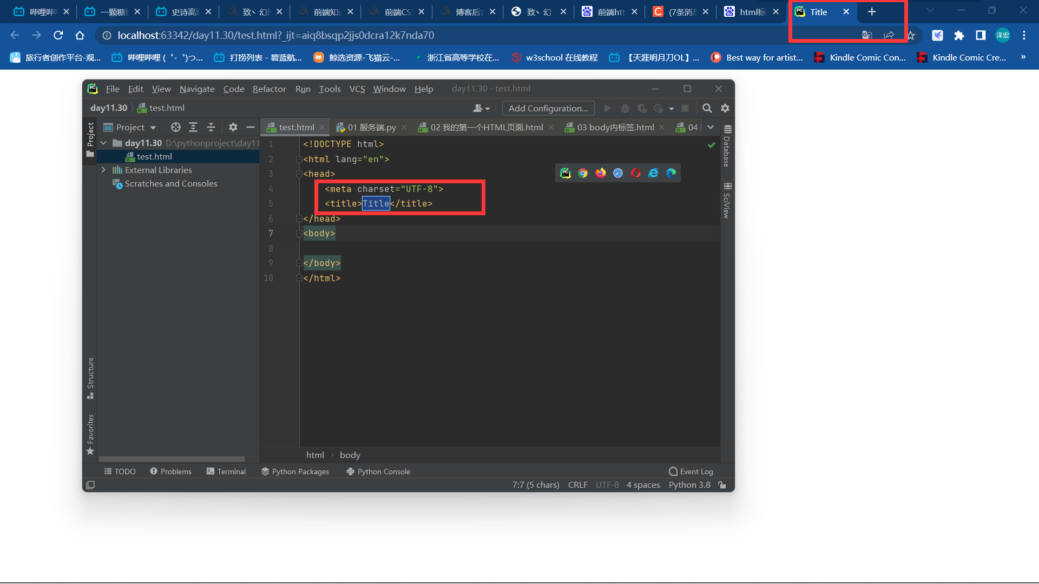Hide the Project panel minus icon

coord(250,127)
